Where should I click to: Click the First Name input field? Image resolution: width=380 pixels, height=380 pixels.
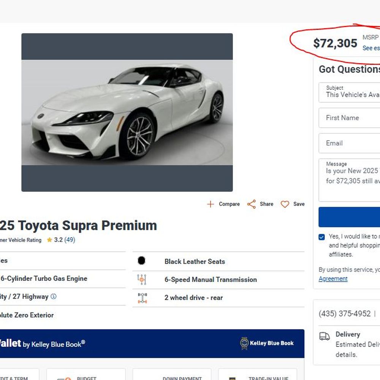(x=349, y=118)
